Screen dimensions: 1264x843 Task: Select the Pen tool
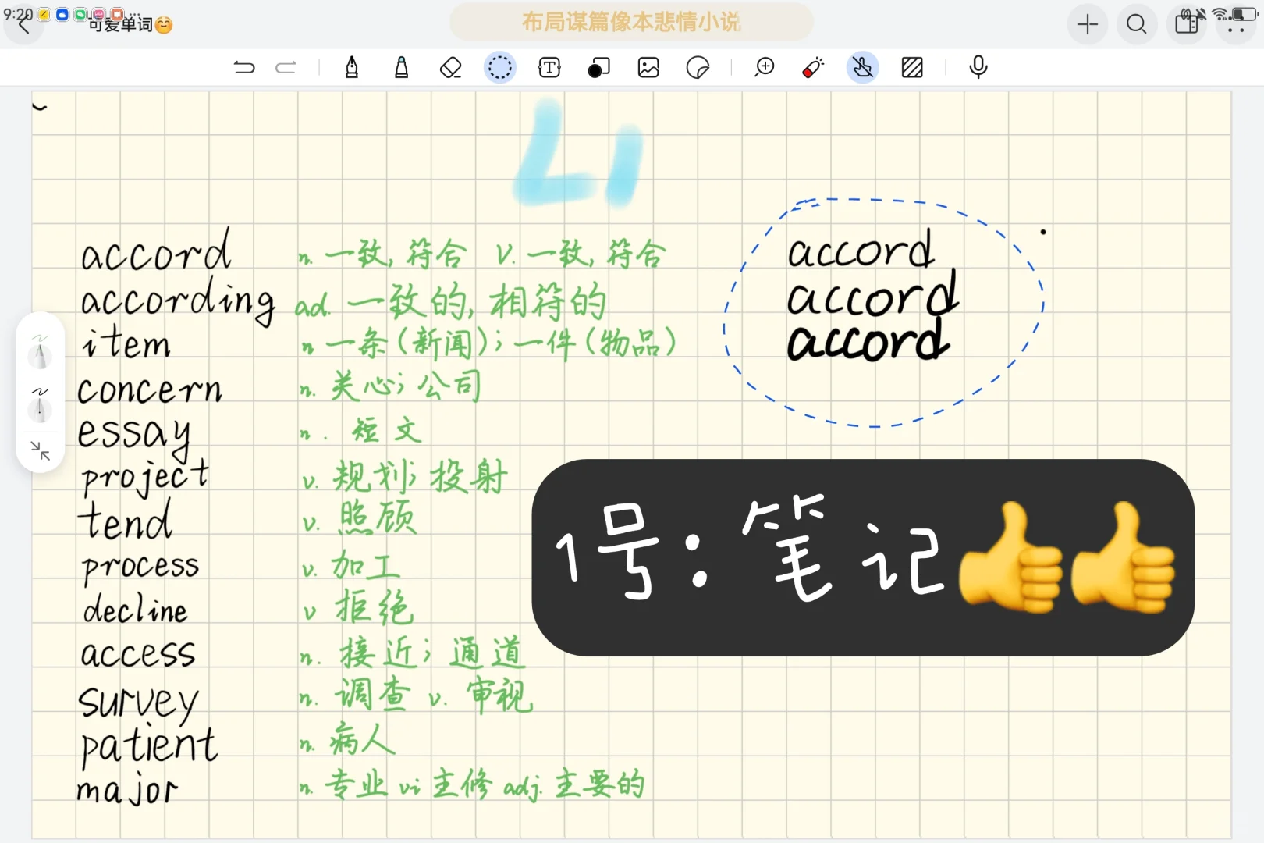coord(352,68)
